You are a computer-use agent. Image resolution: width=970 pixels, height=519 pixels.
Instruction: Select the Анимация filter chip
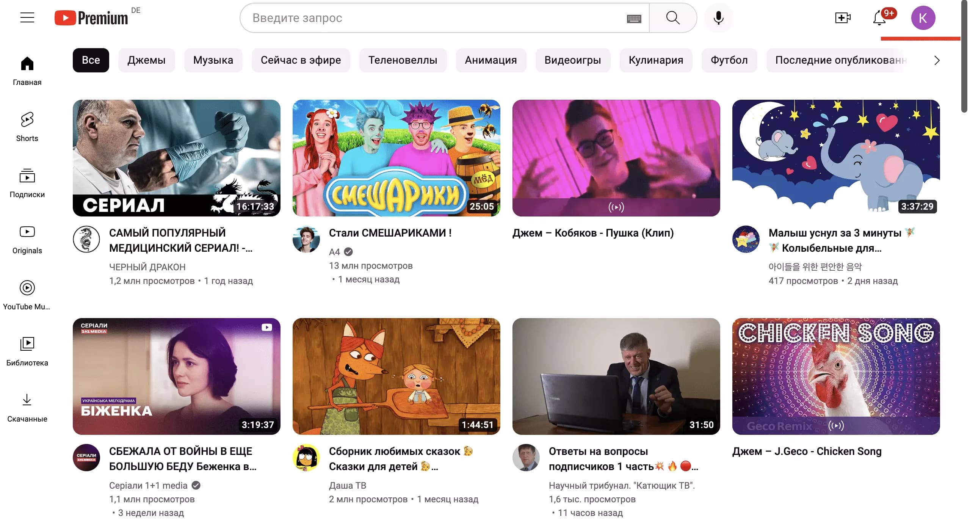tap(491, 60)
